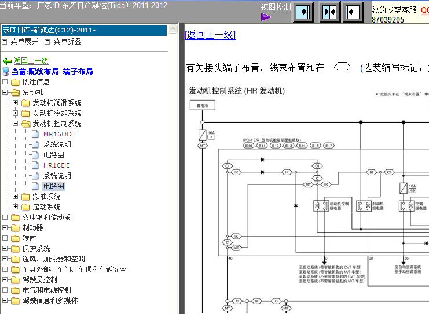Viewport: 429px width, 314px height.
Task: Collapse the 发动机 tree node
Action: point(5,92)
